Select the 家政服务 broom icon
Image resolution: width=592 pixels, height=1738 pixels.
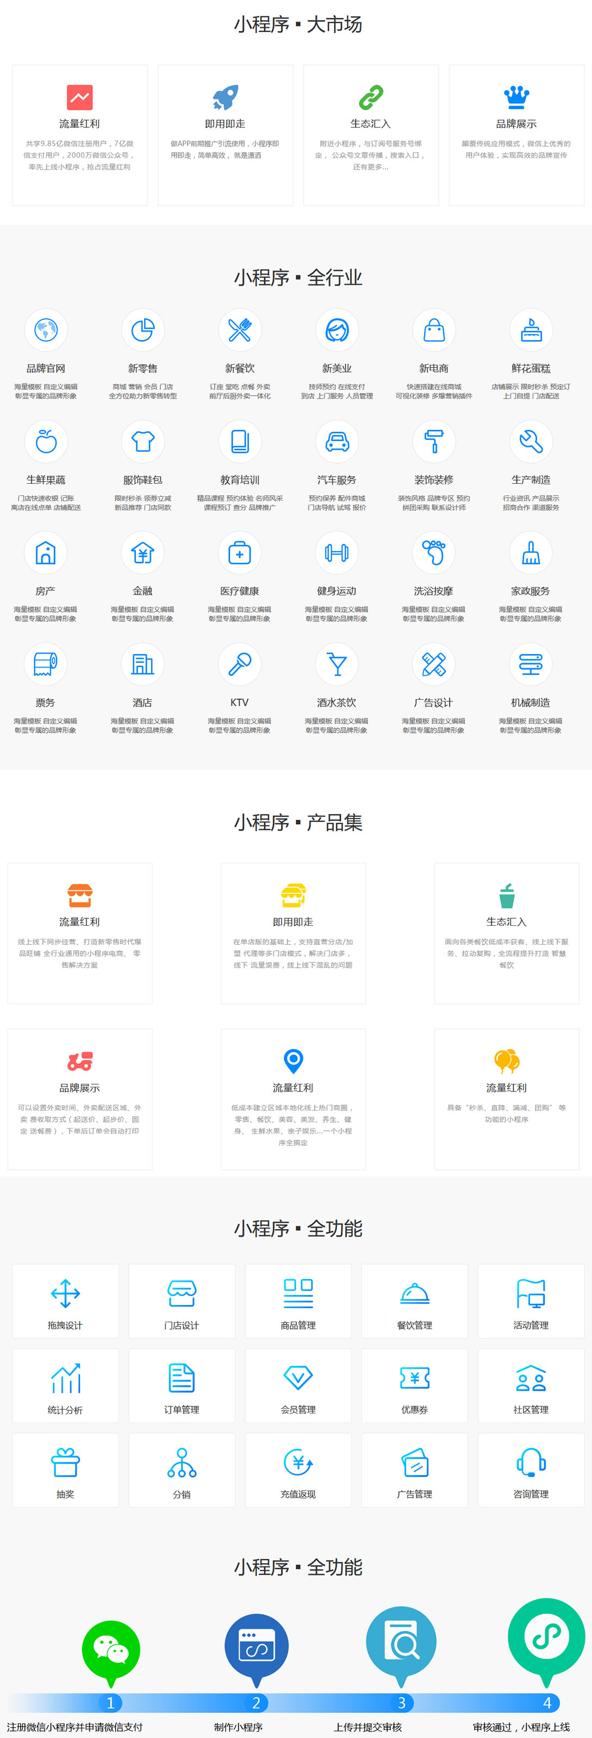coord(531,552)
